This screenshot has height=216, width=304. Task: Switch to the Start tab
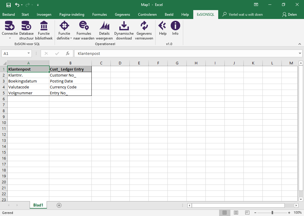tap(25, 15)
